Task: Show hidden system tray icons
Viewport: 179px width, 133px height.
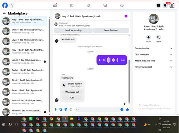Action: point(156,124)
